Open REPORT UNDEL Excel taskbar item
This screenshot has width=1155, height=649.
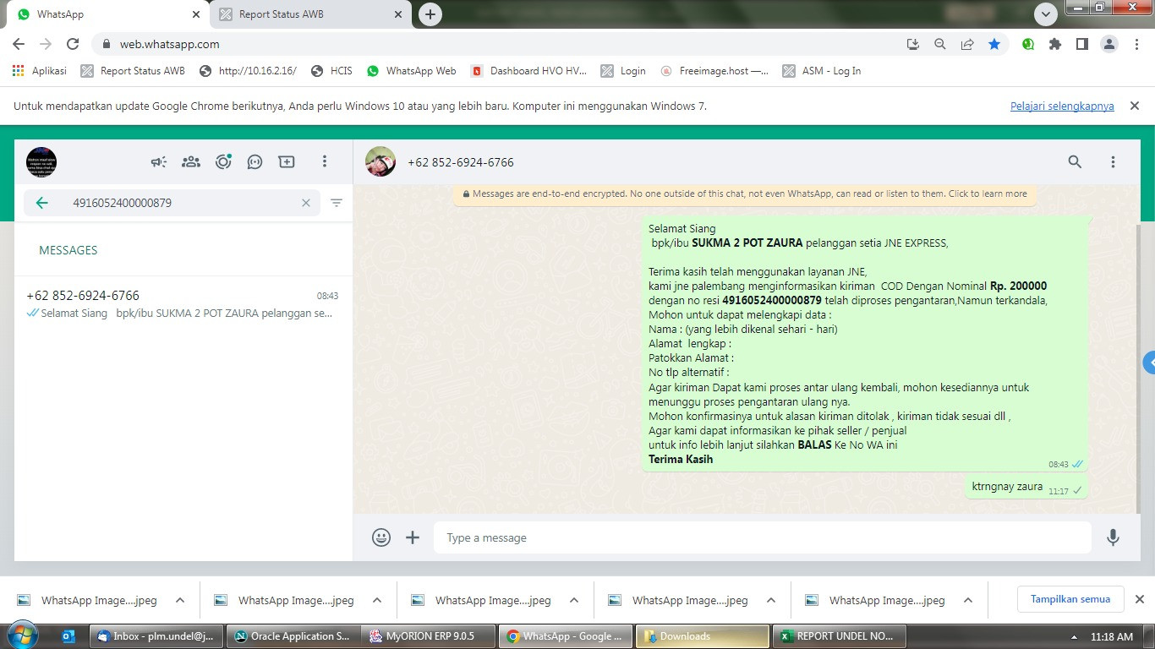click(x=839, y=636)
